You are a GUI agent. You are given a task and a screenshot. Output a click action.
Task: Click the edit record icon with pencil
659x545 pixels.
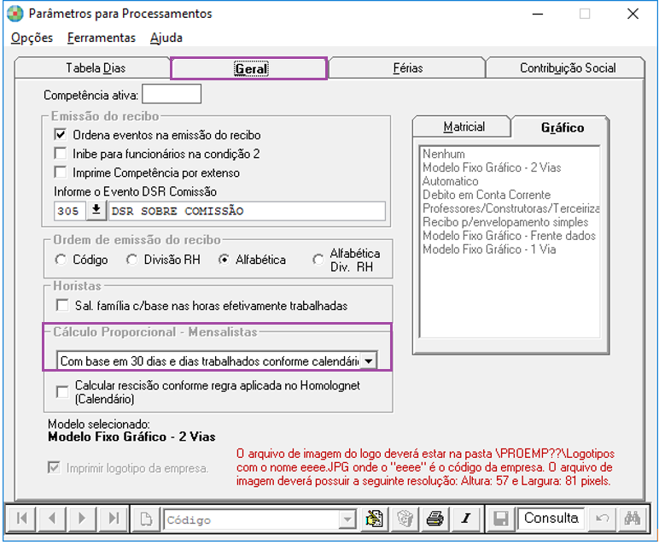click(x=374, y=519)
